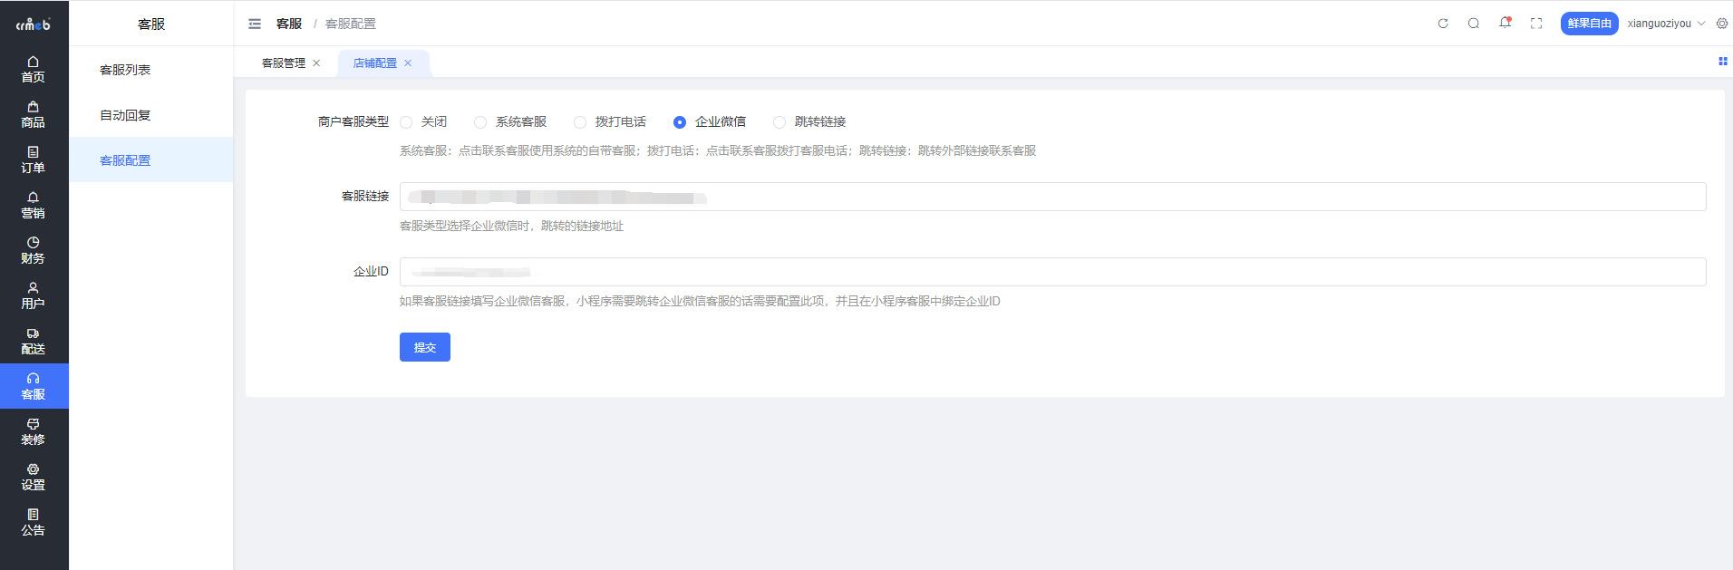The width and height of the screenshot is (1733, 570).
Task: Expand the xianguoziyou user dropdown
Action: (x=1666, y=24)
